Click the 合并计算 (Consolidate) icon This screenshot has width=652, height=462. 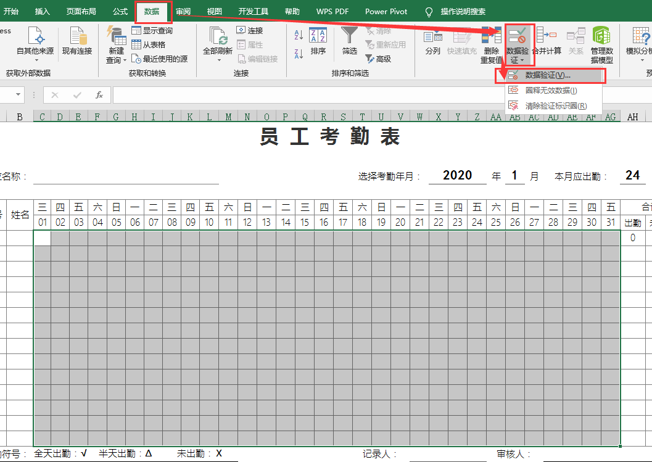pos(546,36)
